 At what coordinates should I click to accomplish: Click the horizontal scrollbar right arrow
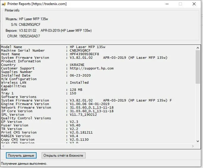pos(193,146)
